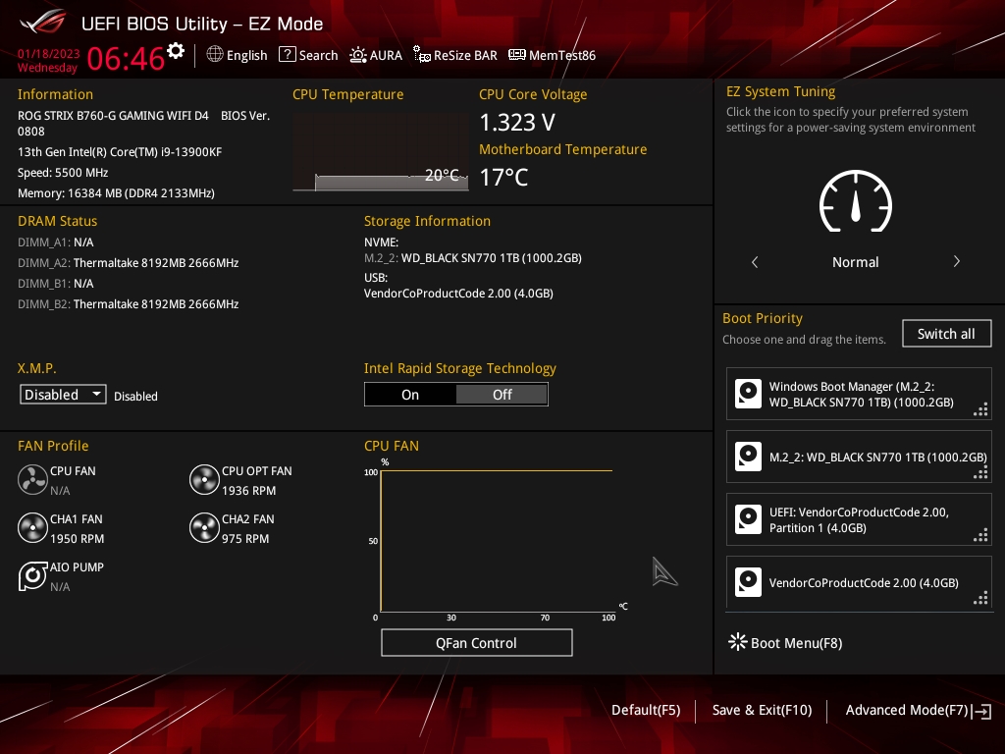
Task: Click the AURA lighting icon
Action: (x=357, y=55)
